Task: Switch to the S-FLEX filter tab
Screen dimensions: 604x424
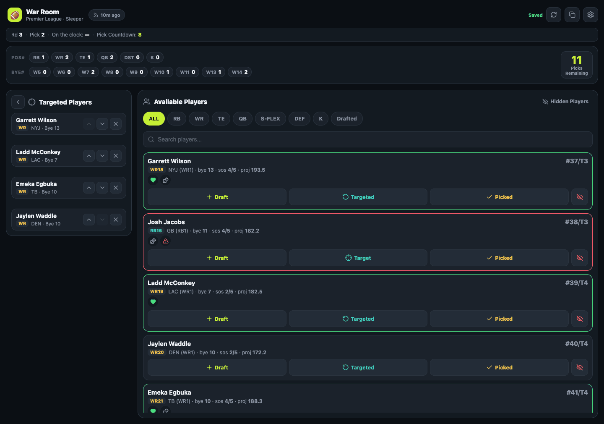Action: click(271, 119)
